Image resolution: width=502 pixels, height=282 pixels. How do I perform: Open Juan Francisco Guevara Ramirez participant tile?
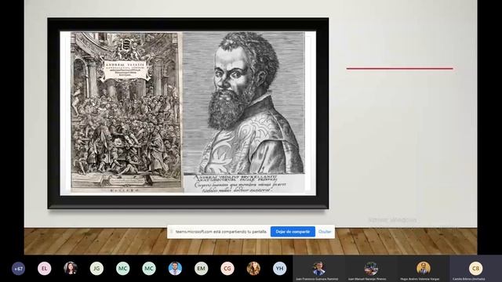point(319,269)
